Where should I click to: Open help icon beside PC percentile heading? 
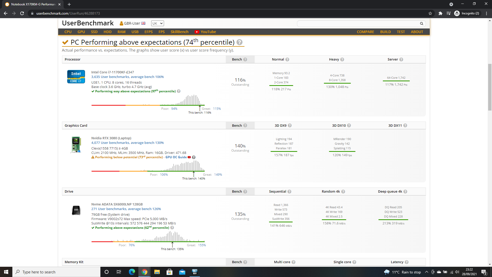240,42
